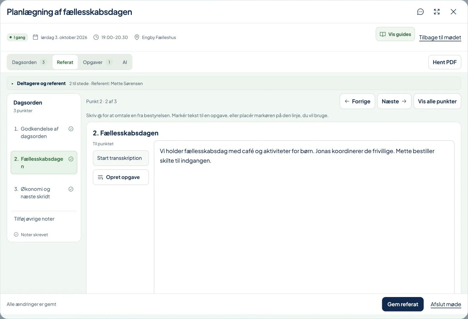
Task: Click 'Referent: Mette Sørensen' text
Action: pos(117,84)
